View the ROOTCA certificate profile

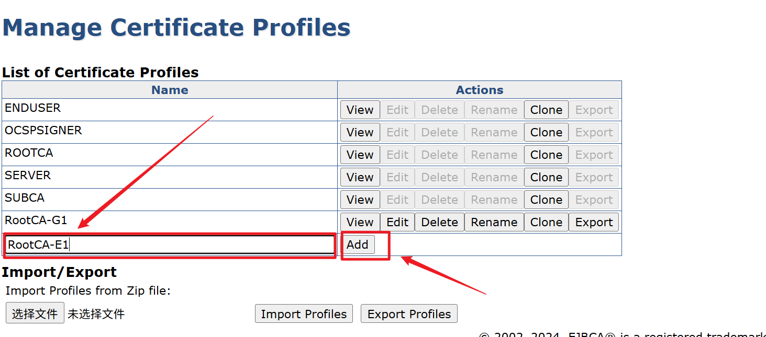[x=360, y=155]
